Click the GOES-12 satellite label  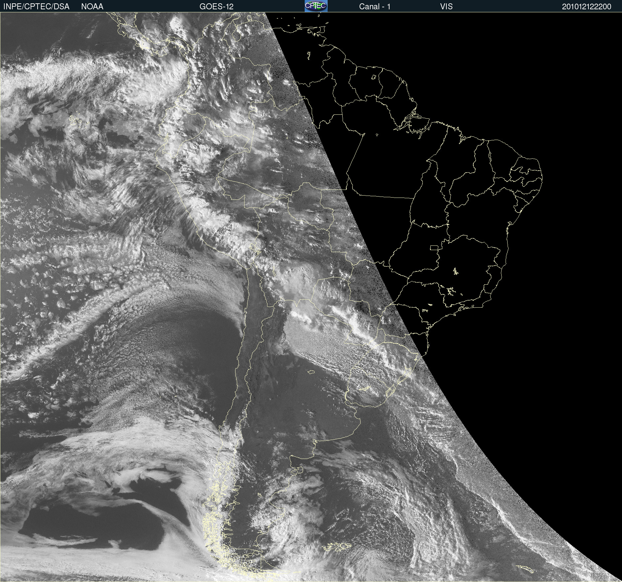coord(217,7)
